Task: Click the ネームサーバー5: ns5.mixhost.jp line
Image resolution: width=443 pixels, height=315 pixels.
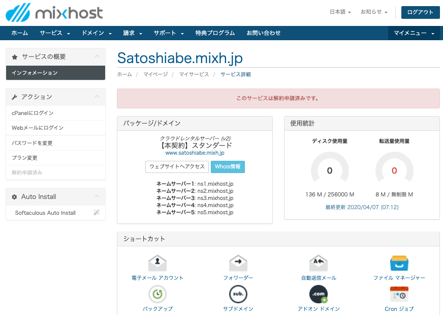Action: (x=195, y=212)
